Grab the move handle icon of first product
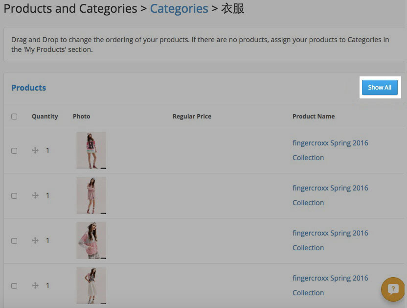Image resolution: width=407 pixels, height=308 pixels. pos(35,150)
